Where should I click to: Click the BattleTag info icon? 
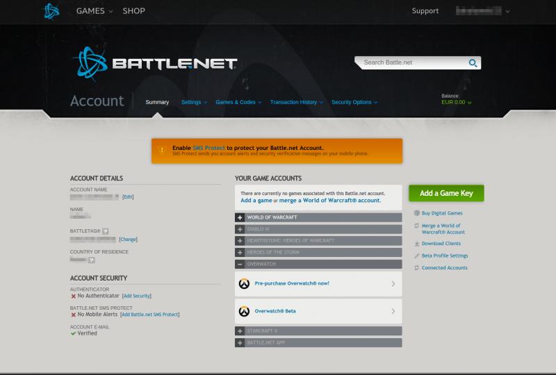coord(106,231)
